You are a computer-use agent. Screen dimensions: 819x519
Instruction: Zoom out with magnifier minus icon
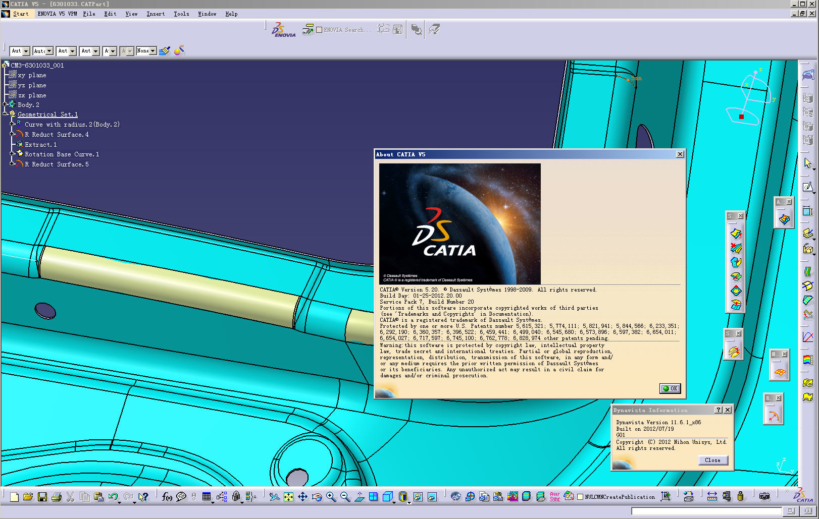345,497
